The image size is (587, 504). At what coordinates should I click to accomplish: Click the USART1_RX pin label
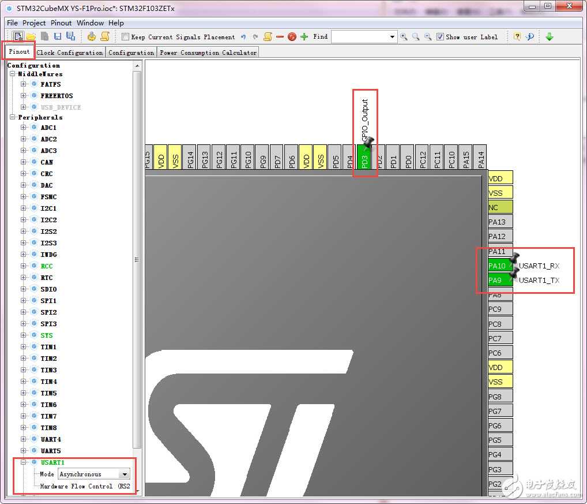[x=539, y=266]
